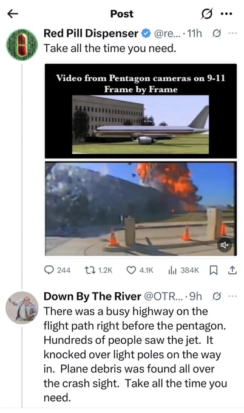244x413 pixels.
Task: Open more options on Red Pill post
Action: [x=232, y=33]
